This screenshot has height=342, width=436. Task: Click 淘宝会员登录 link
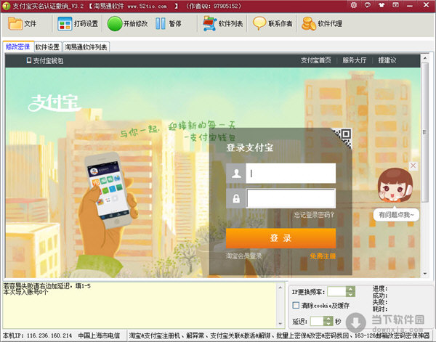243,256
